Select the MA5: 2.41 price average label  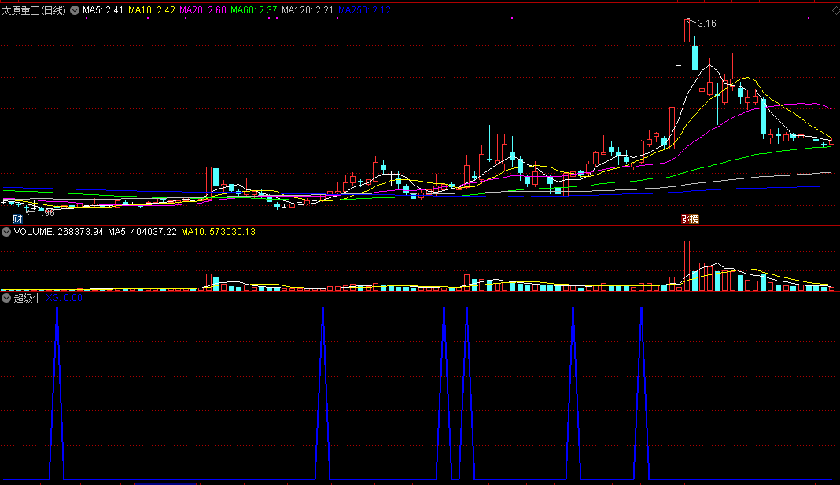(103, 10)
